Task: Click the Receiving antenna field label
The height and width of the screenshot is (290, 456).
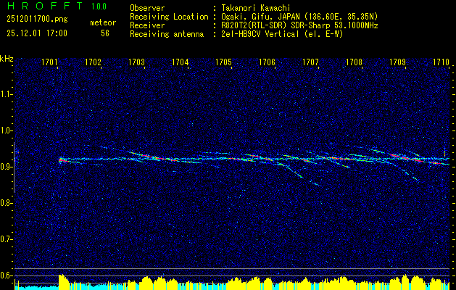Action: (x=167, y=34)
